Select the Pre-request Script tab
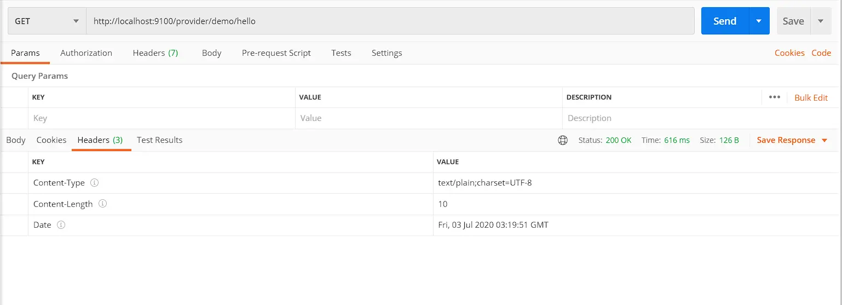Image resolution: width=842 pixels, height=305 pixels. pos(276,53)
